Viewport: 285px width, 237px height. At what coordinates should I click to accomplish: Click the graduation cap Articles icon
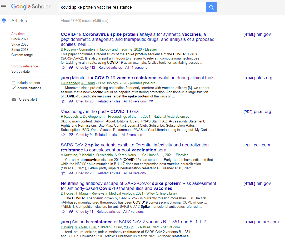tap(4, 20)
